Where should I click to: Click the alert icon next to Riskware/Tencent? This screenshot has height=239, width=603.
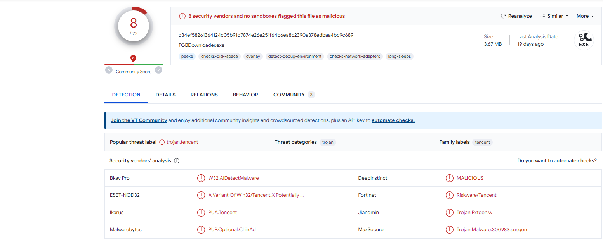[449, 195]
